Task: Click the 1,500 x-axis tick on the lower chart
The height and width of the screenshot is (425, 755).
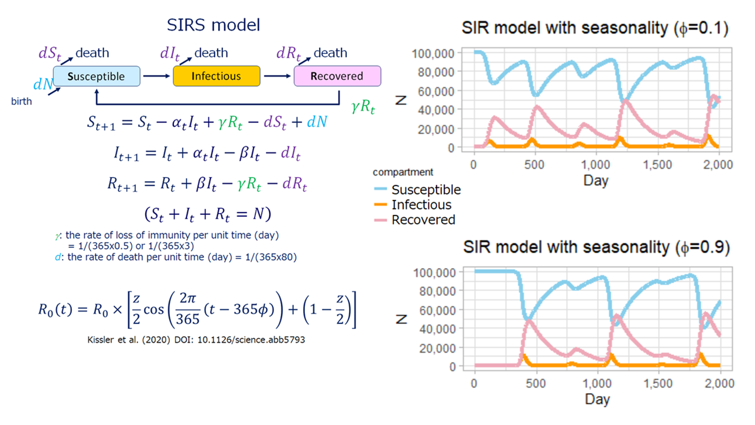Action: coord(658,382)
